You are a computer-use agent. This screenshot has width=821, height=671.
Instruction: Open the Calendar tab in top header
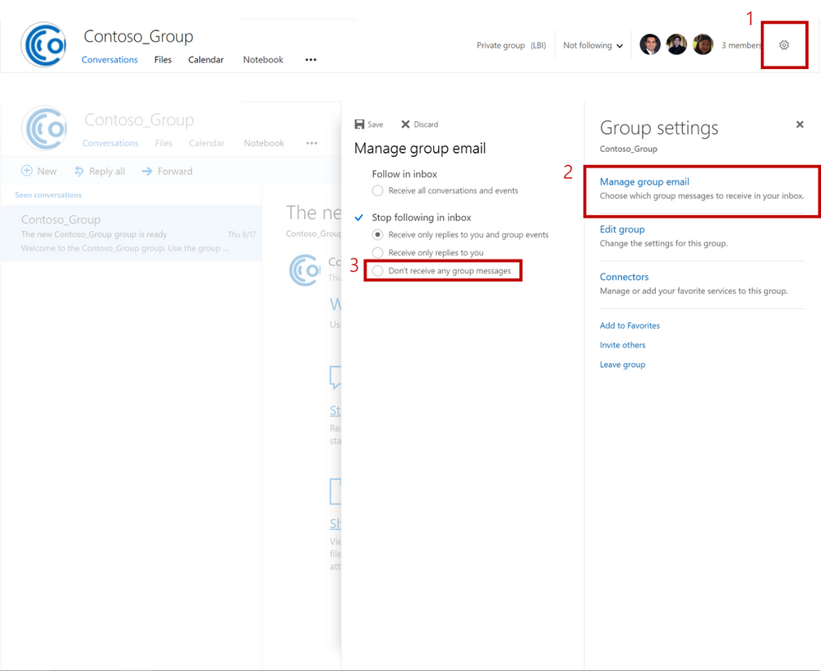tap(205, 60)
